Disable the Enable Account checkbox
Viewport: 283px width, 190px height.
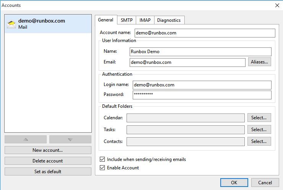pyautogui.click(x=102, y=168)
